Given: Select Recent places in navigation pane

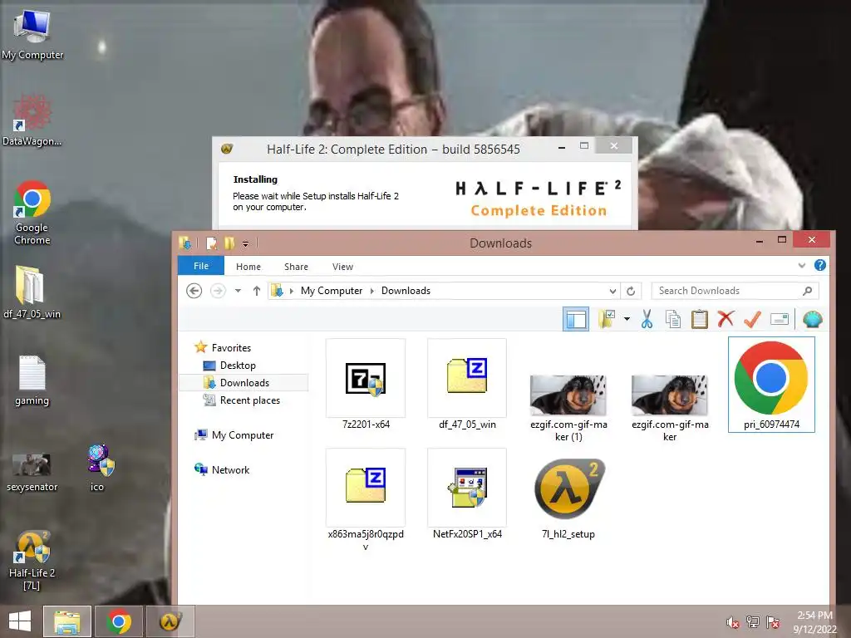Looking at the screenshot, I should pyautogui.click(x=249, y=400).
